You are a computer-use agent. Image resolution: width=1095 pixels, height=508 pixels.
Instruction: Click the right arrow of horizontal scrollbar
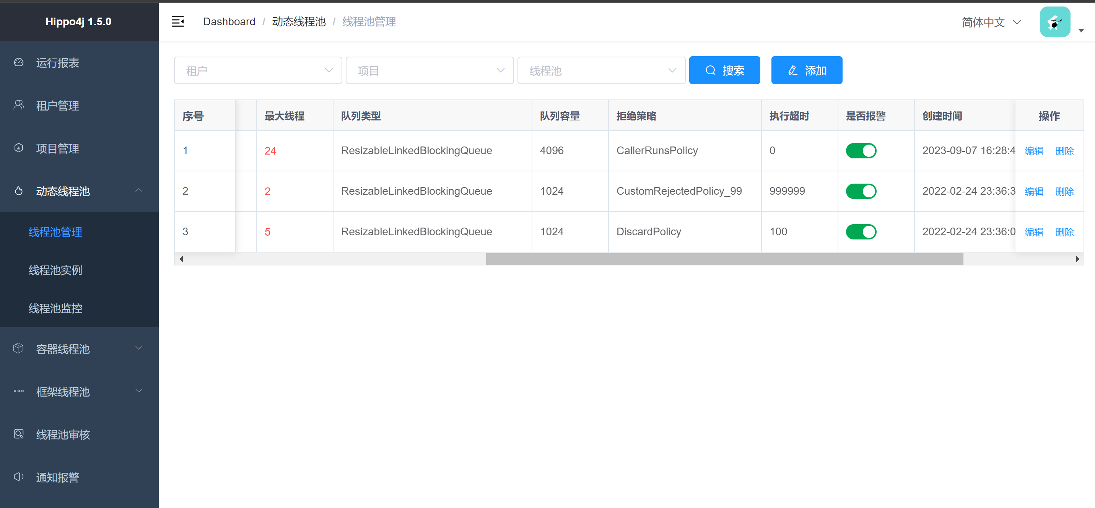click(1077, 259)
